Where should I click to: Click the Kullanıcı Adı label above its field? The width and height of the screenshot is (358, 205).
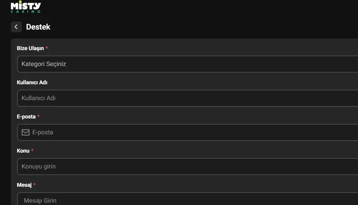pos(32,82)
